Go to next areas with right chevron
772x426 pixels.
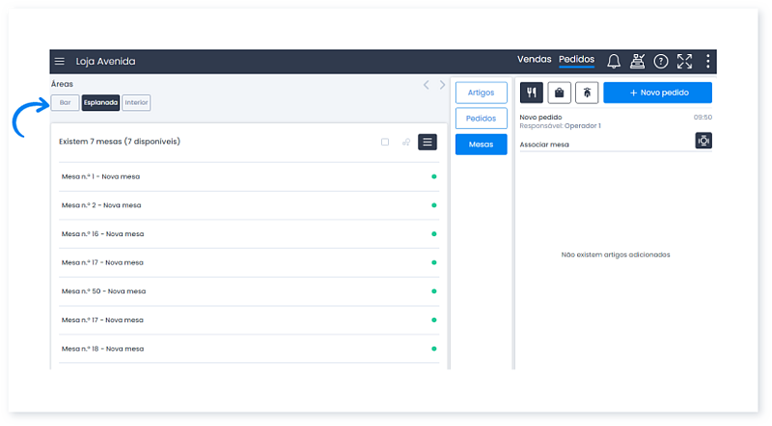point(443,85)
